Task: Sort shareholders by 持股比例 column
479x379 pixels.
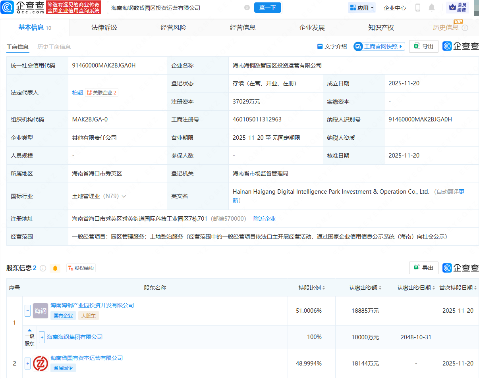Action: coord(312,288)
